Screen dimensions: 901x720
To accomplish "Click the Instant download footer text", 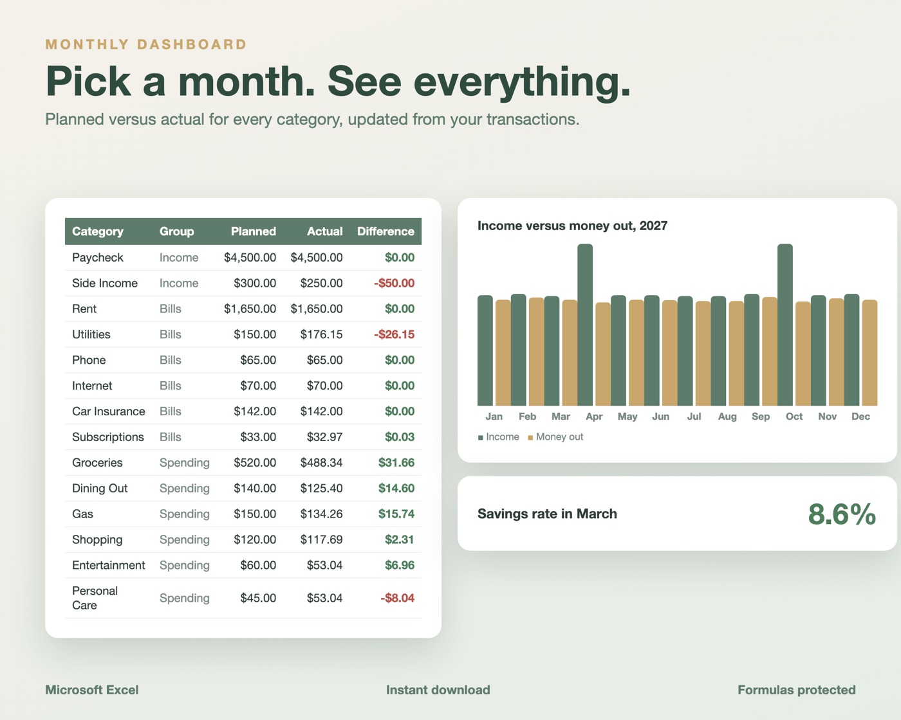I will 438,690.
